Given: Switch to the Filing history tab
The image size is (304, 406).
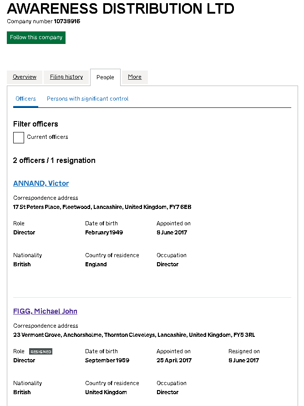Looking at the screenshot, I should (66, 77).
